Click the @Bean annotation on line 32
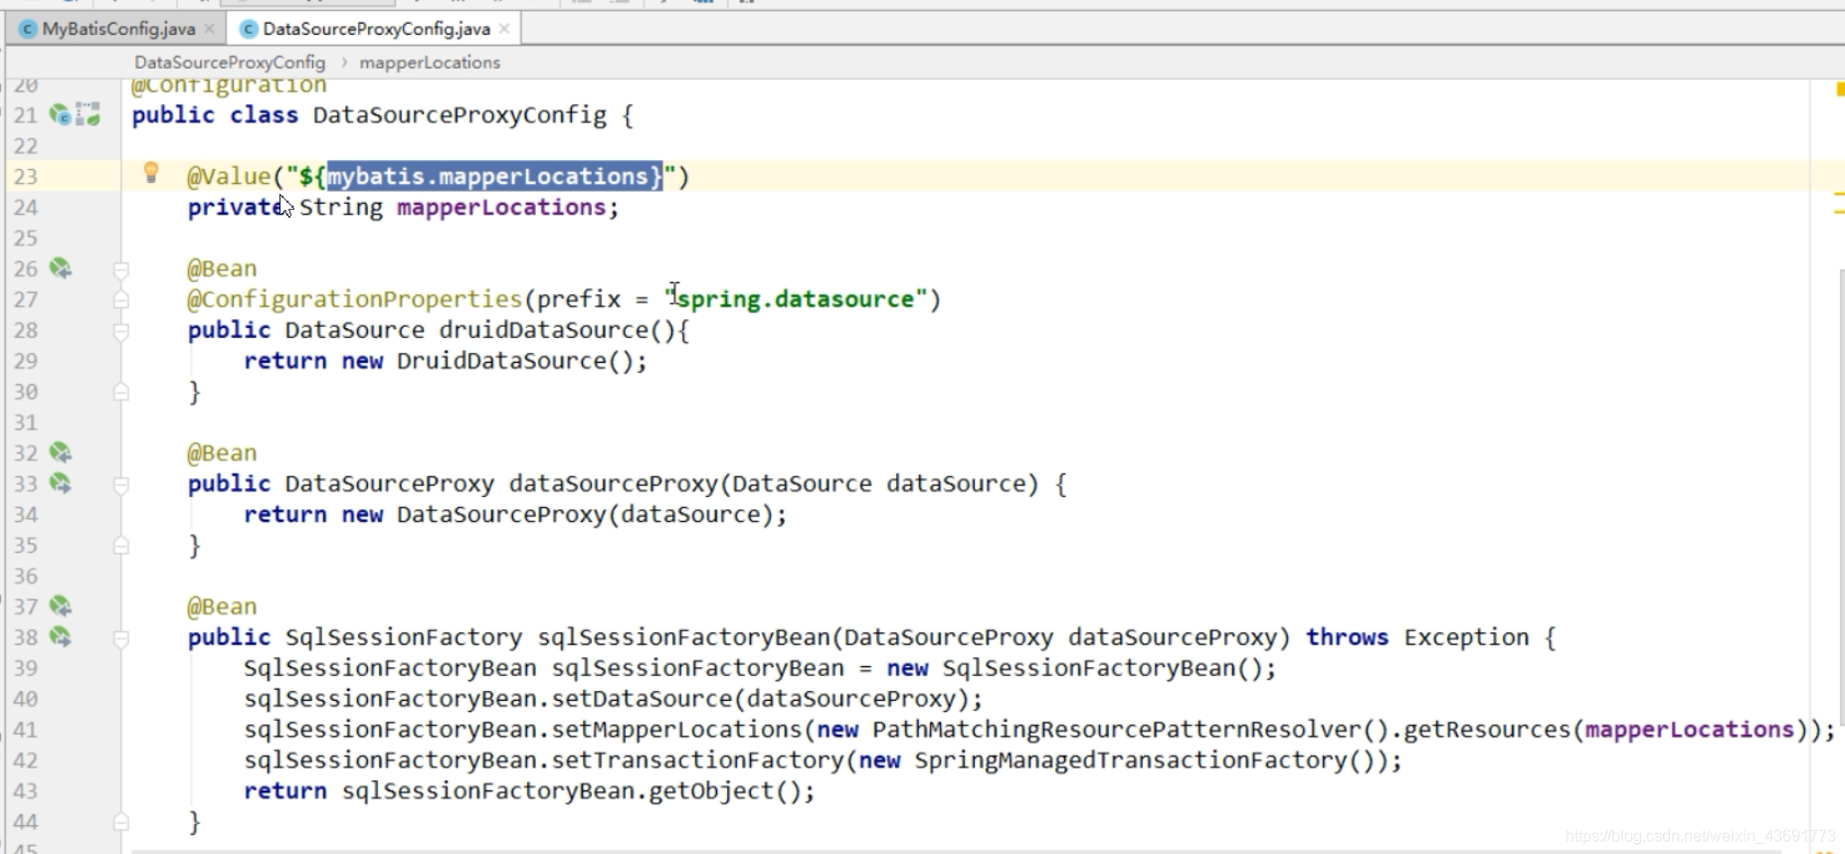This screenshot has height=854, width=1845. (x=222, y=453)
